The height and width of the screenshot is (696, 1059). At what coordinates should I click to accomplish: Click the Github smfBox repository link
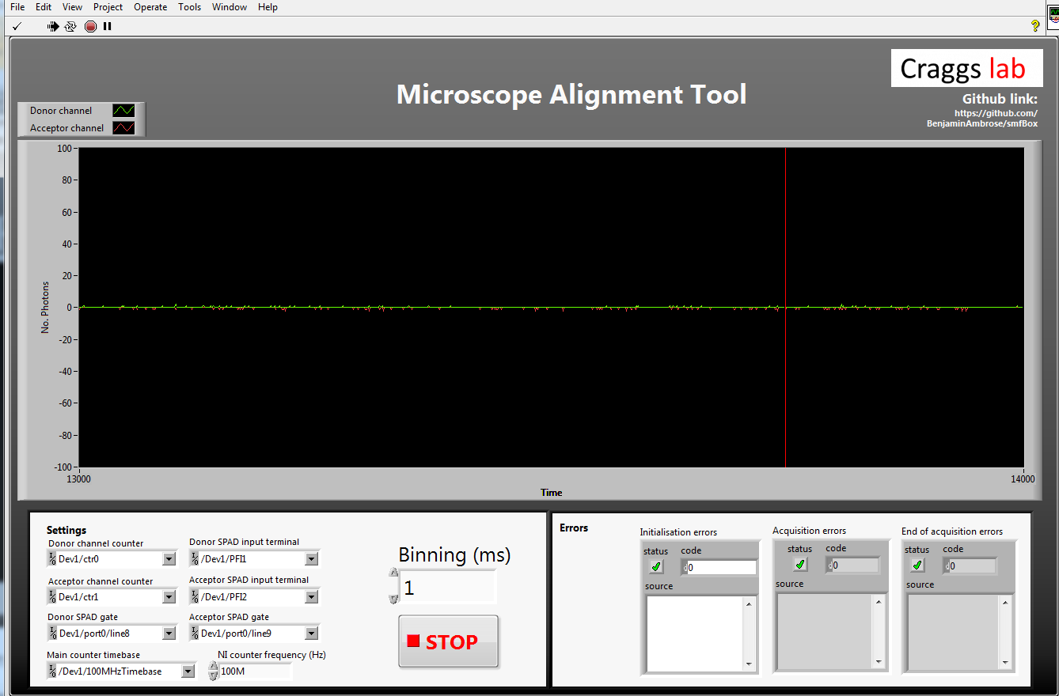coord(982,118)
